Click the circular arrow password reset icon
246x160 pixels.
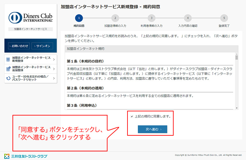click(8, 78)
